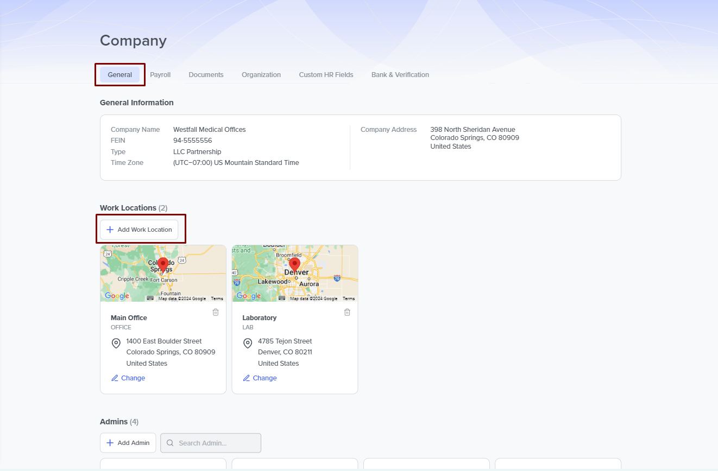Viewport: 718px width, 471px height.
Task: Click Change under the Laboratory location
Action: click(x=260, y=378)
